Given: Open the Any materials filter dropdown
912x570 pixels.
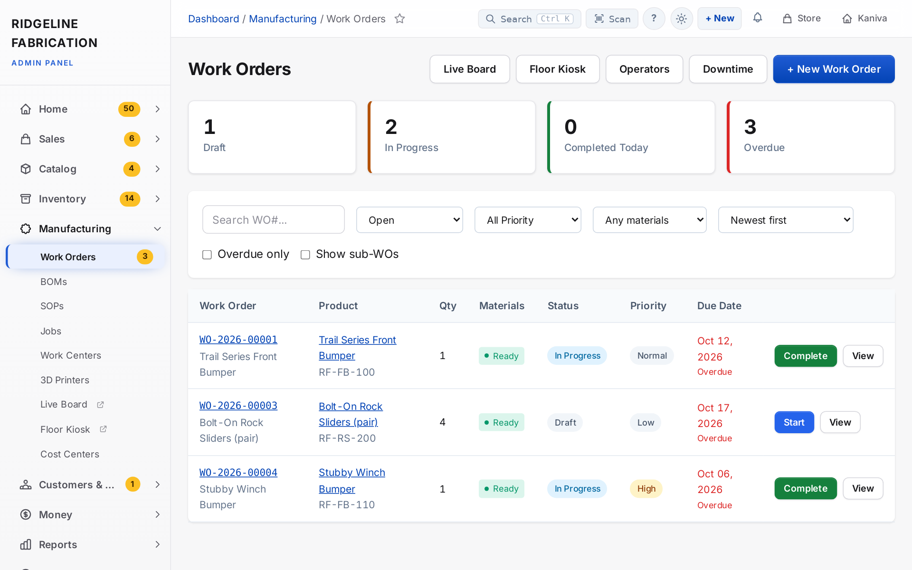Looking at the screenshot, I should coord(649,220).
